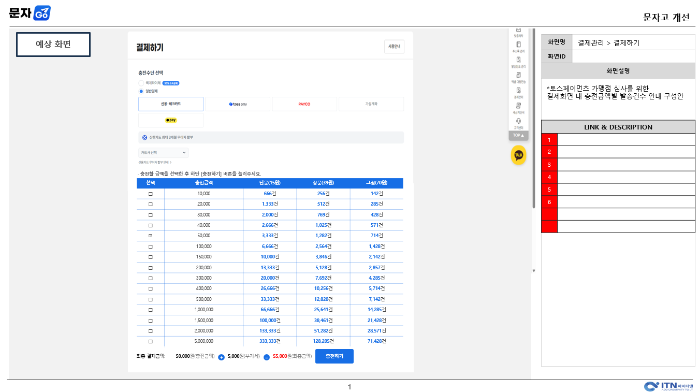Choose the 신용·체크카드 payment tab

click(171, 104)
